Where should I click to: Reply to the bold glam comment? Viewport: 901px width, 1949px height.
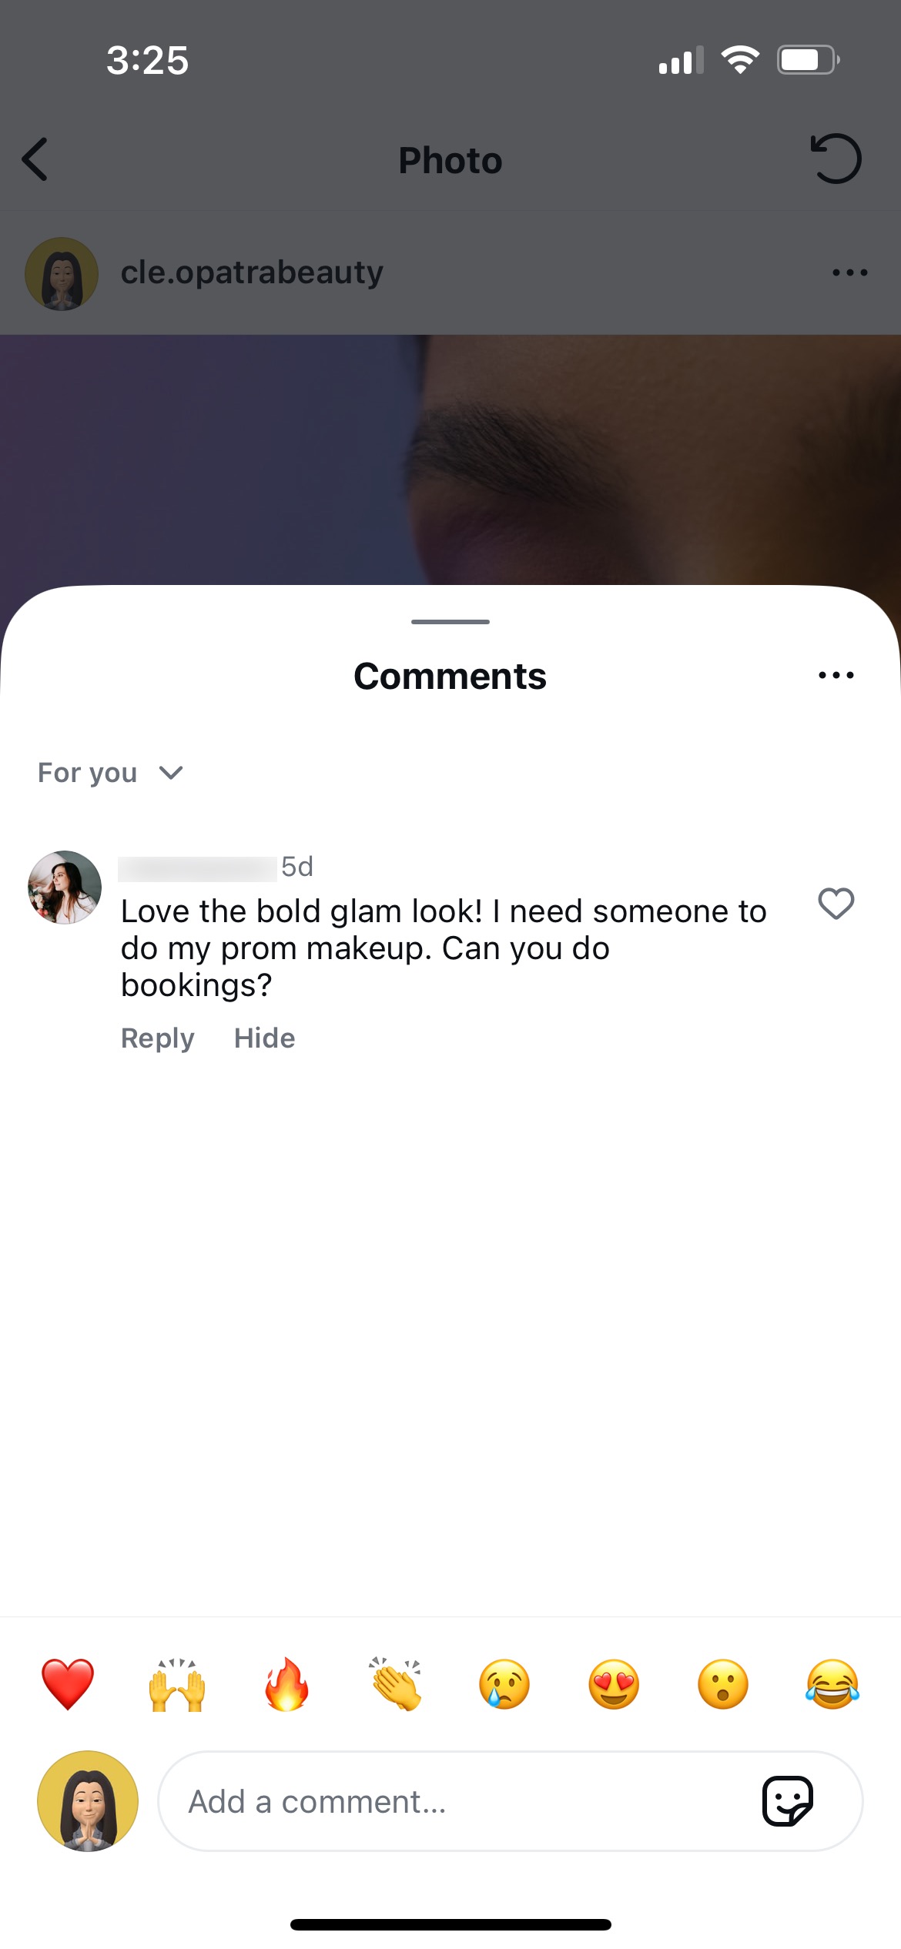(158, 1038)
